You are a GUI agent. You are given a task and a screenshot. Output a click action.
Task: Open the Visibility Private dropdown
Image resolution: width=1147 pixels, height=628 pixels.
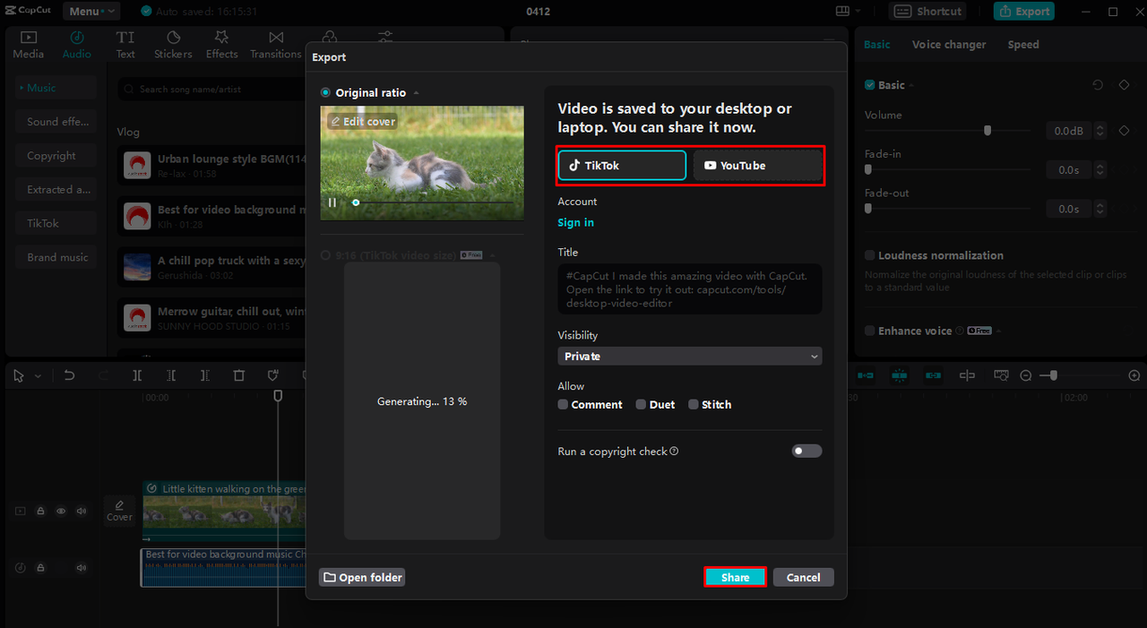tap(689, 357)
